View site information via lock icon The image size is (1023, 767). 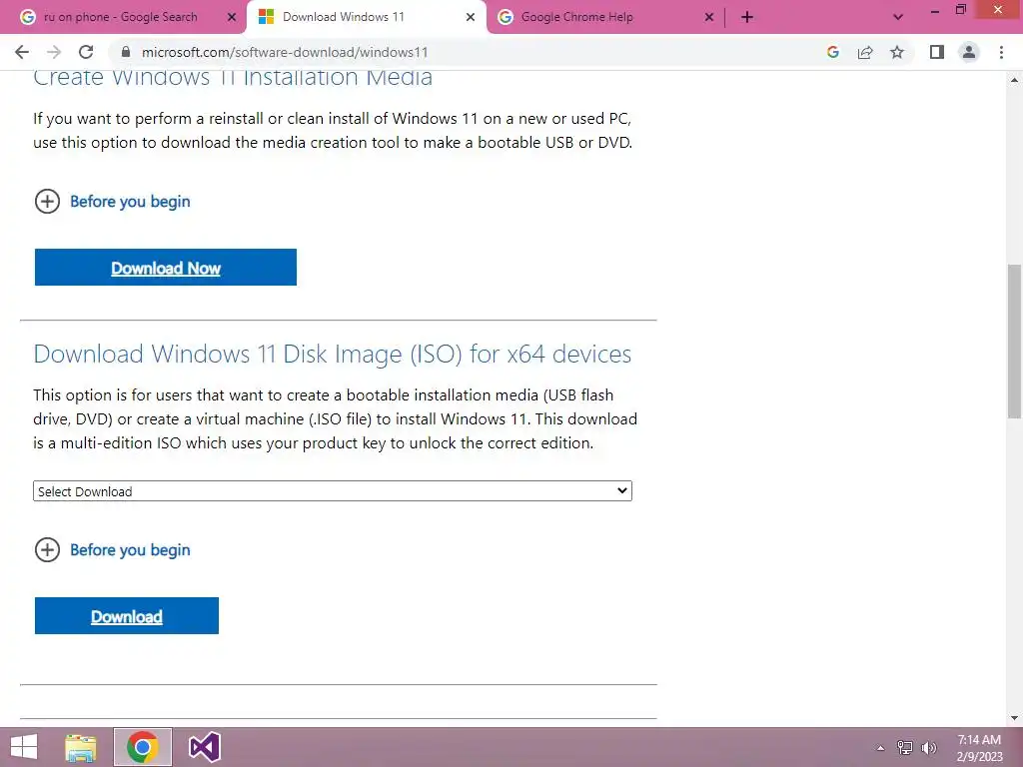(x=126, y=52)
